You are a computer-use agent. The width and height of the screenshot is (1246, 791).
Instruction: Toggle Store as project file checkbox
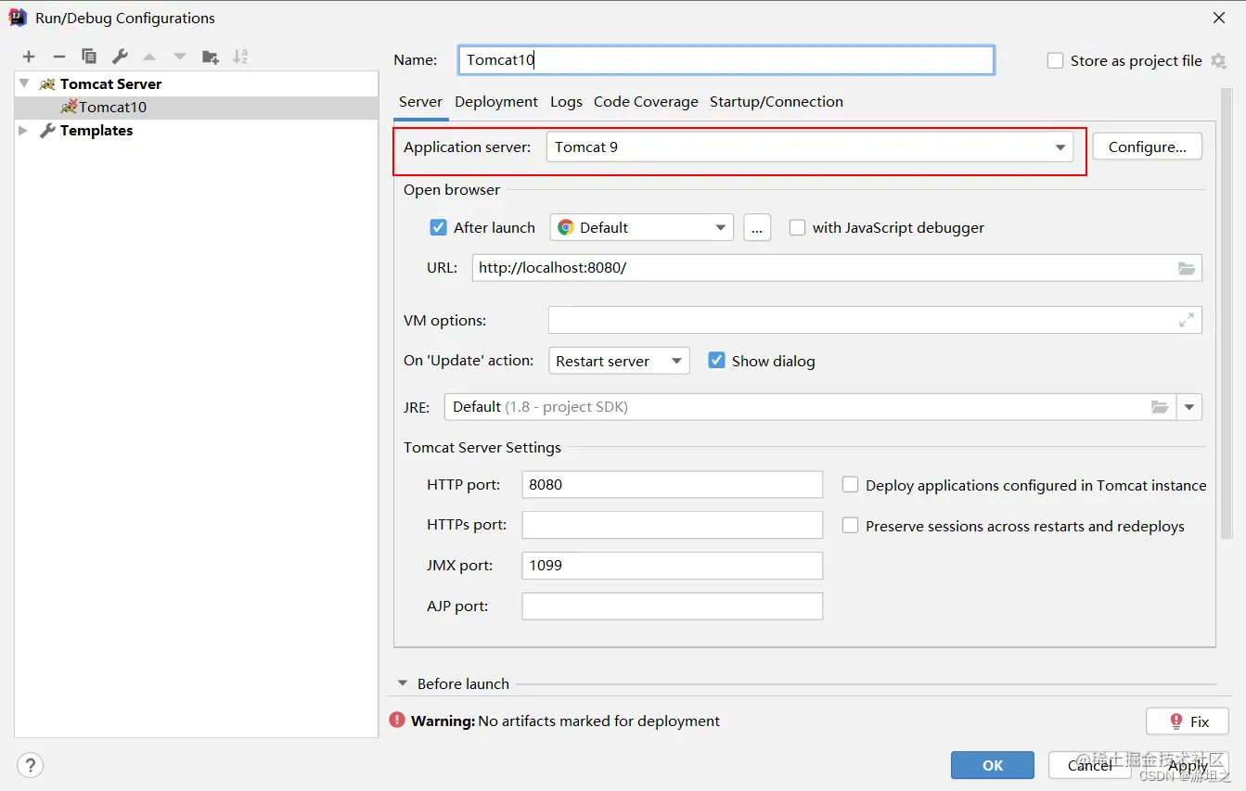1055,60
